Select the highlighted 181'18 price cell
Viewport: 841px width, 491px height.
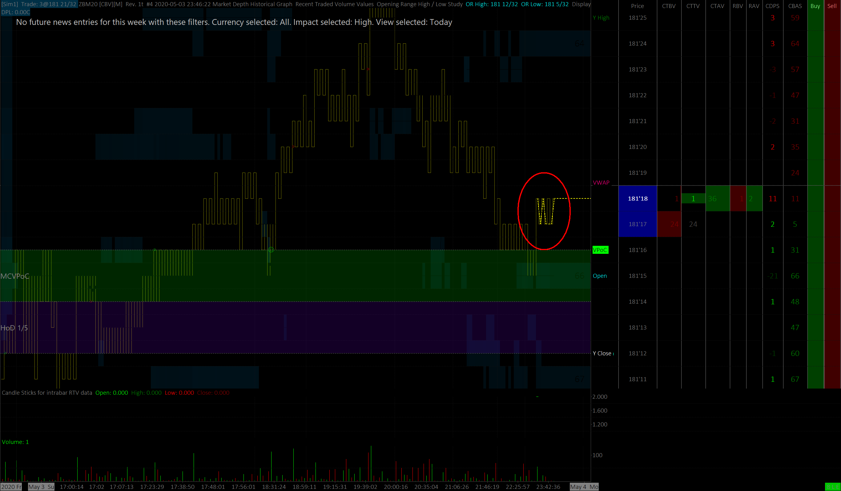pos(638,198)
